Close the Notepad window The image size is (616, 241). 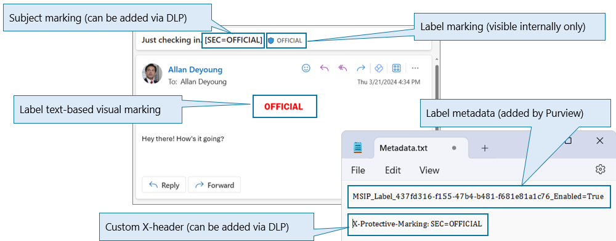[x=599, y=141]
